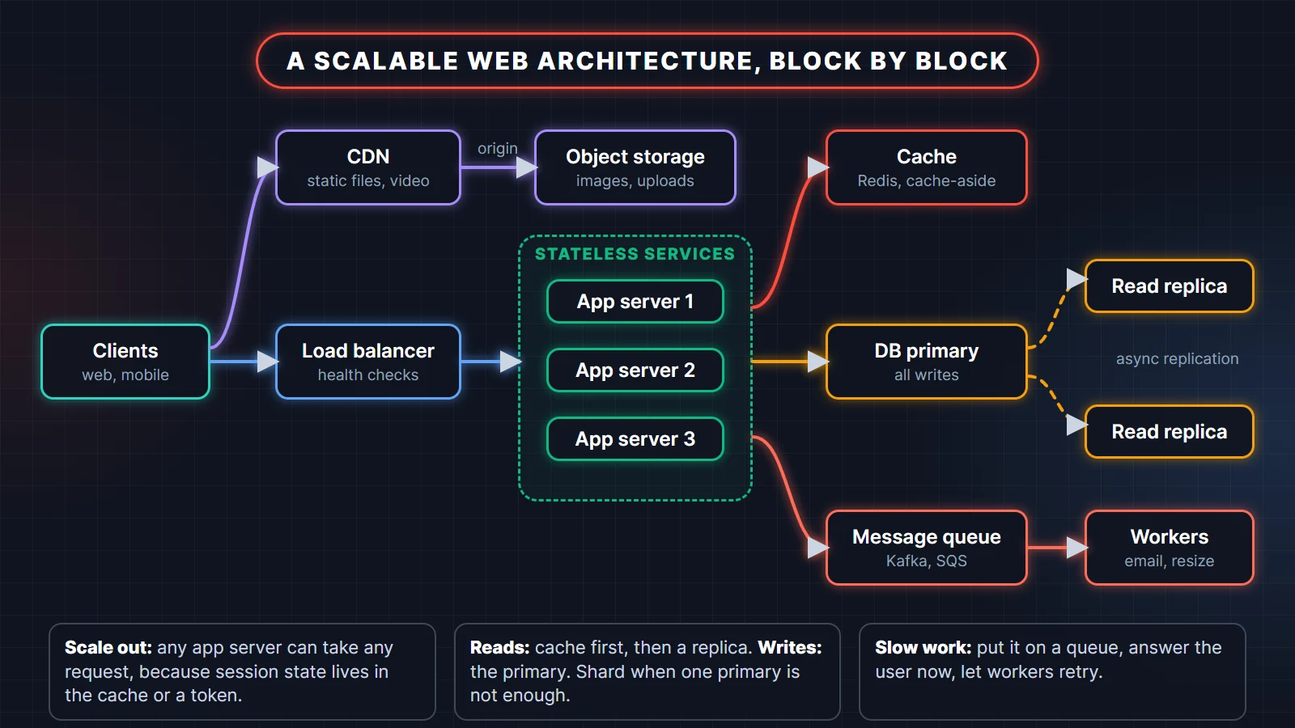Select the Read replica box beside the Cache block
Screen dimensions: 1295x728
[x=1170, y=286]
